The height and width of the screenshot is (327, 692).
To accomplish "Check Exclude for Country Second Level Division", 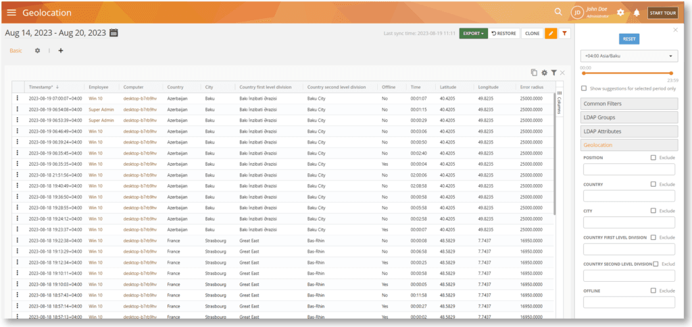I will (x=656, y=264).
